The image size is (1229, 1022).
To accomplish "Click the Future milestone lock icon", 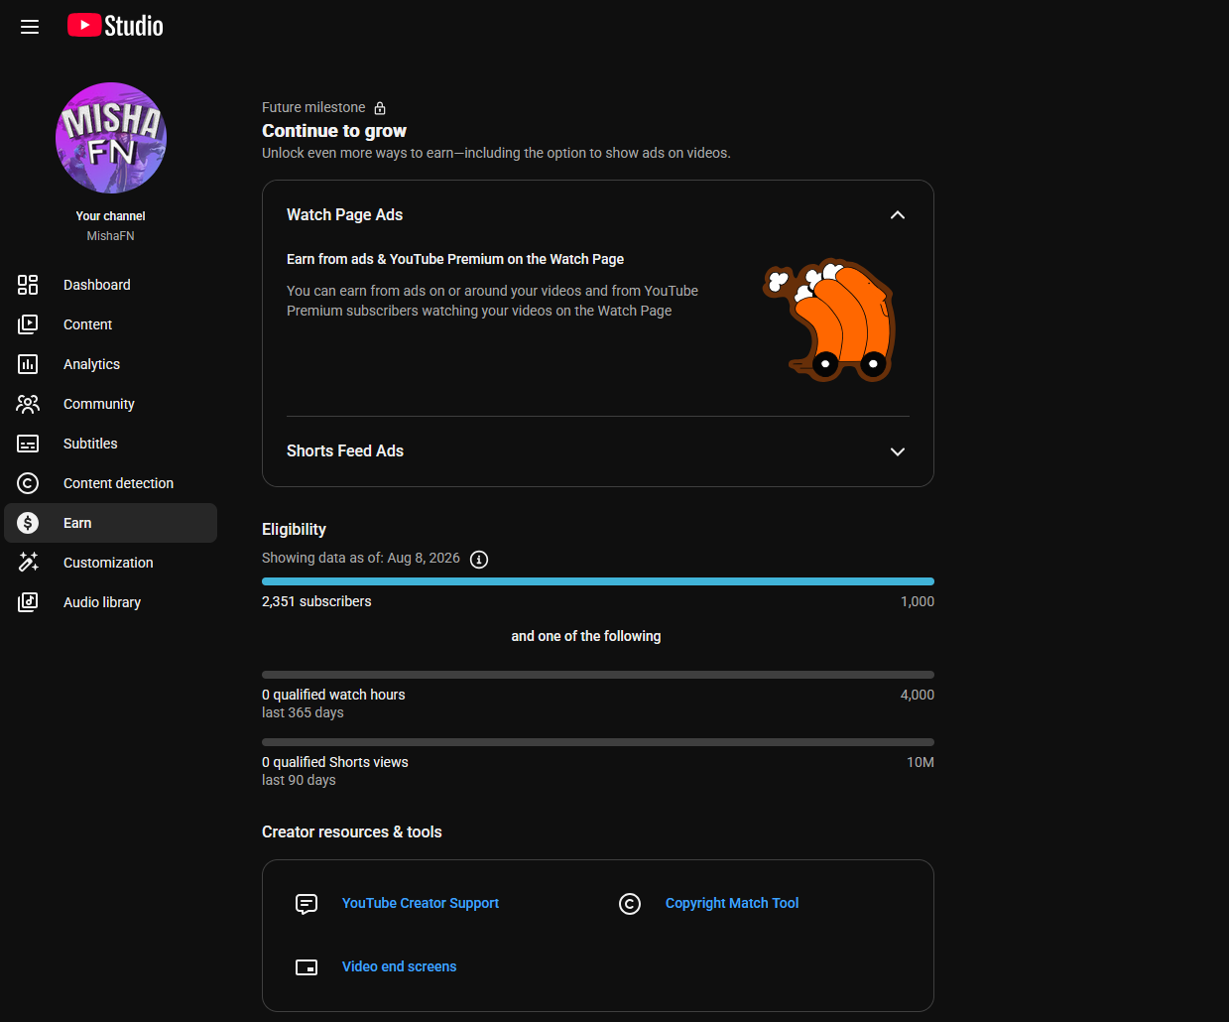I will (x=380, y=108).
